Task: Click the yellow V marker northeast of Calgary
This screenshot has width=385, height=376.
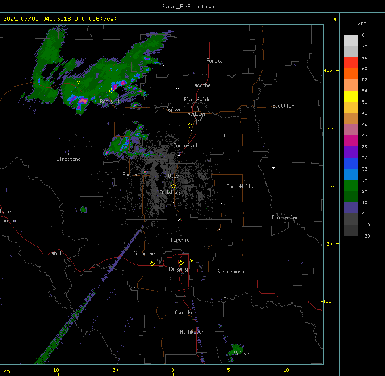Action: click(x=192, y=261)
